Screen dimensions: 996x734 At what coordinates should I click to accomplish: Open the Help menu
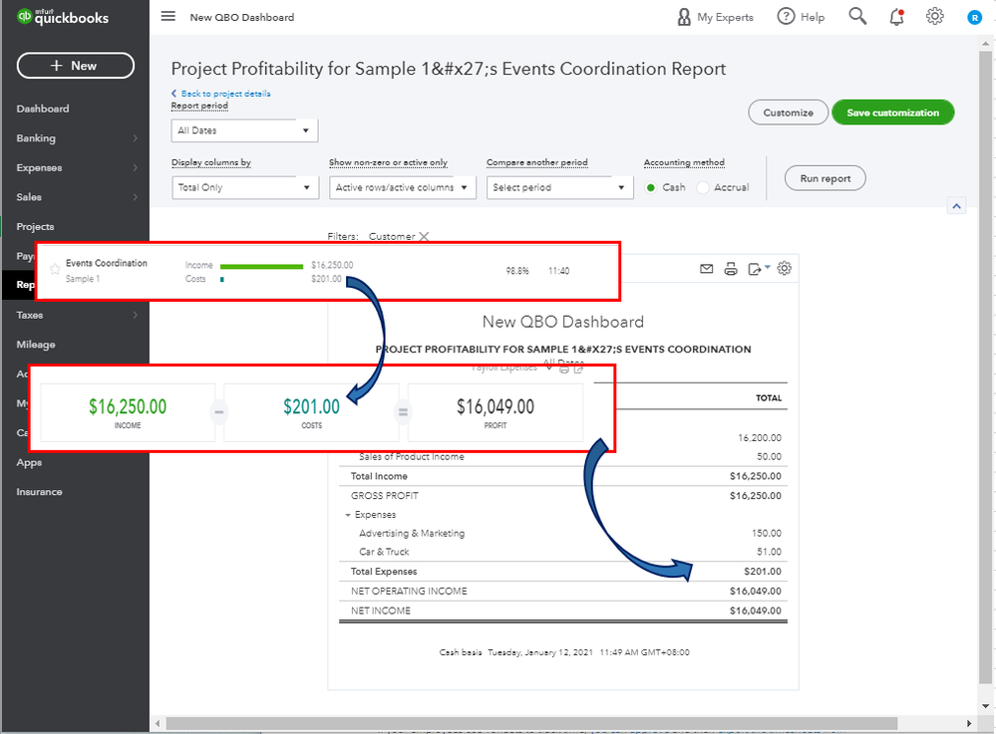pos(801,17)
